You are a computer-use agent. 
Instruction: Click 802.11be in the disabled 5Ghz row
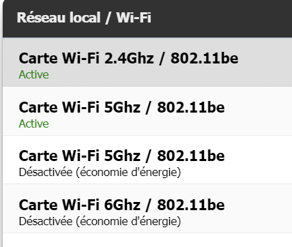pyautogui.click(x=191, y=156)
